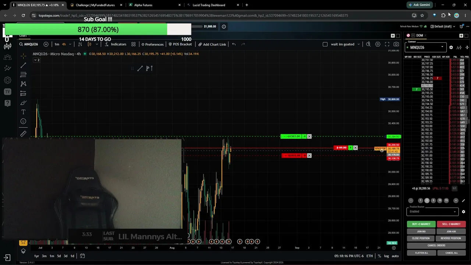The width and height of the screenshot is (471, 265).
Task: Open the help question mark icon
Action: point(7,103)
